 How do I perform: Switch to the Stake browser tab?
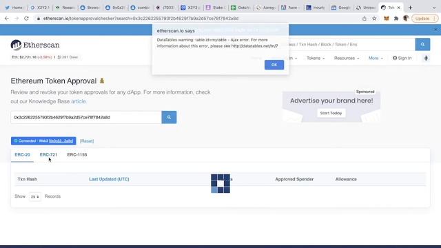click(215, 8)
